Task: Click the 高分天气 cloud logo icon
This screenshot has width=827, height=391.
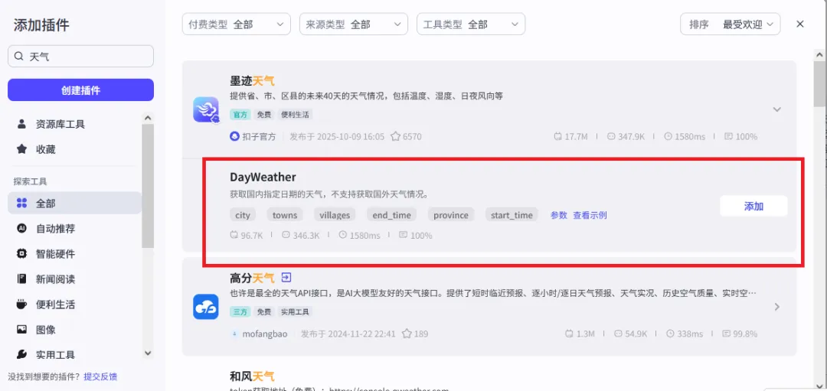Action: click(x=206, y=307)
